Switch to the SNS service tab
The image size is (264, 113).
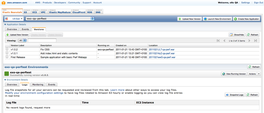tap(99, 11)
